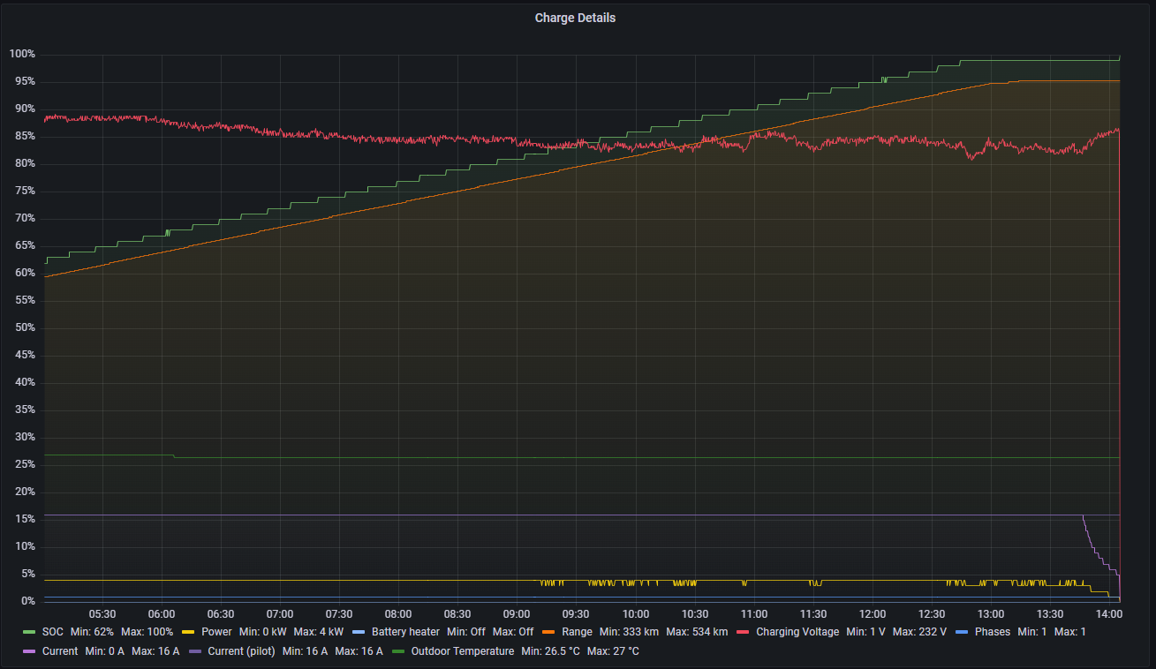Toggle the Charging Voltage series in legend
This screenshot has height=669, width=1156.
(797, 632)
